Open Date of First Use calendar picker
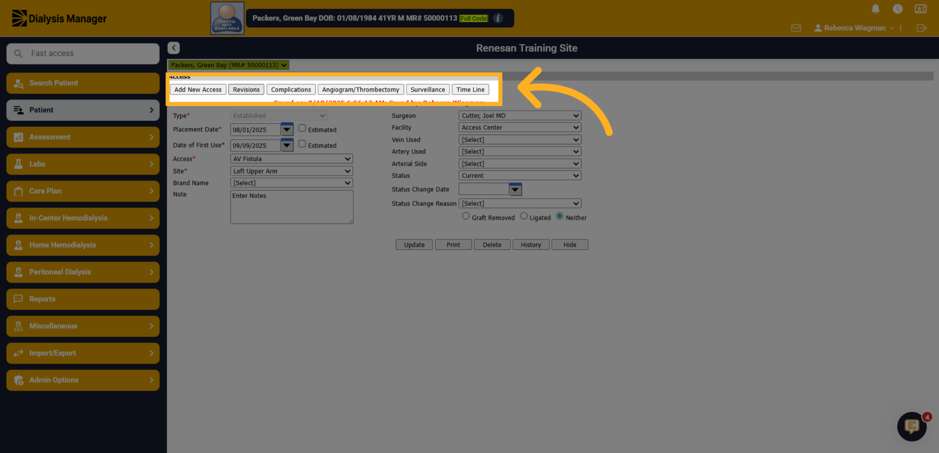The height and width of the screenshot is (453, 939). pyautogui.click(x=287, y=145)
